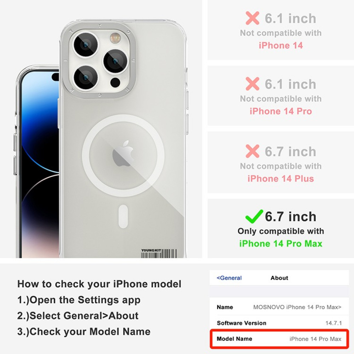Tap the <General back link
The height and width of the screenshot is (354, 354).
click(x=229, y=278)
